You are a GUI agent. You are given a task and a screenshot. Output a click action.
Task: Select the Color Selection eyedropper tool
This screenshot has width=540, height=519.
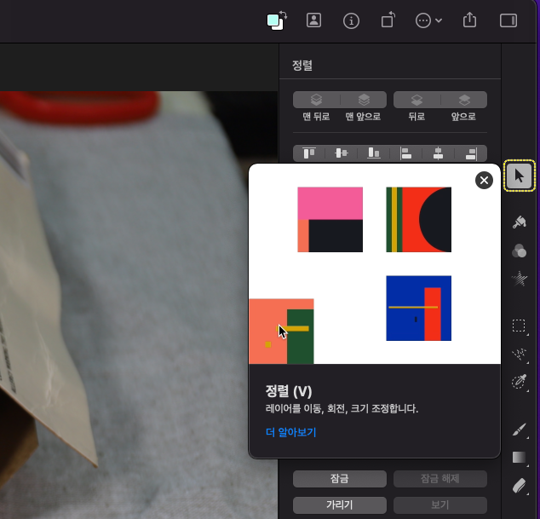tap(519, 382)
